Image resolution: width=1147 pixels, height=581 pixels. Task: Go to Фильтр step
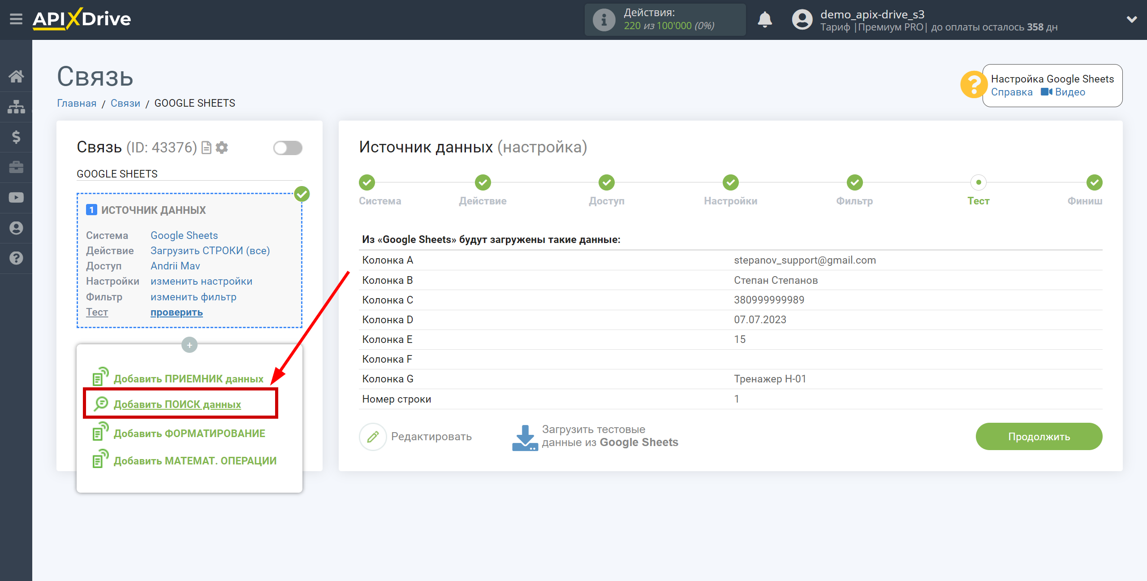pos(854,182)
